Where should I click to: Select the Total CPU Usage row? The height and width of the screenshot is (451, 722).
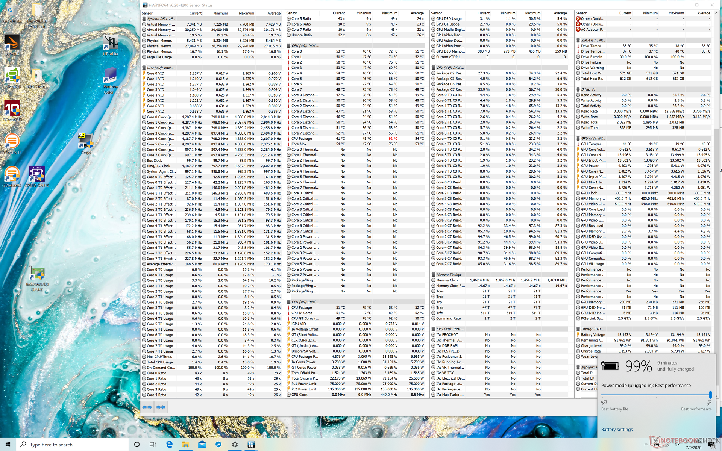click(212, 362)
